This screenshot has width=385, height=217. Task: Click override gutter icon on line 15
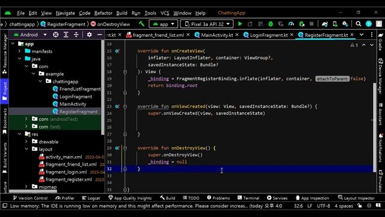(x=117, y=51)
